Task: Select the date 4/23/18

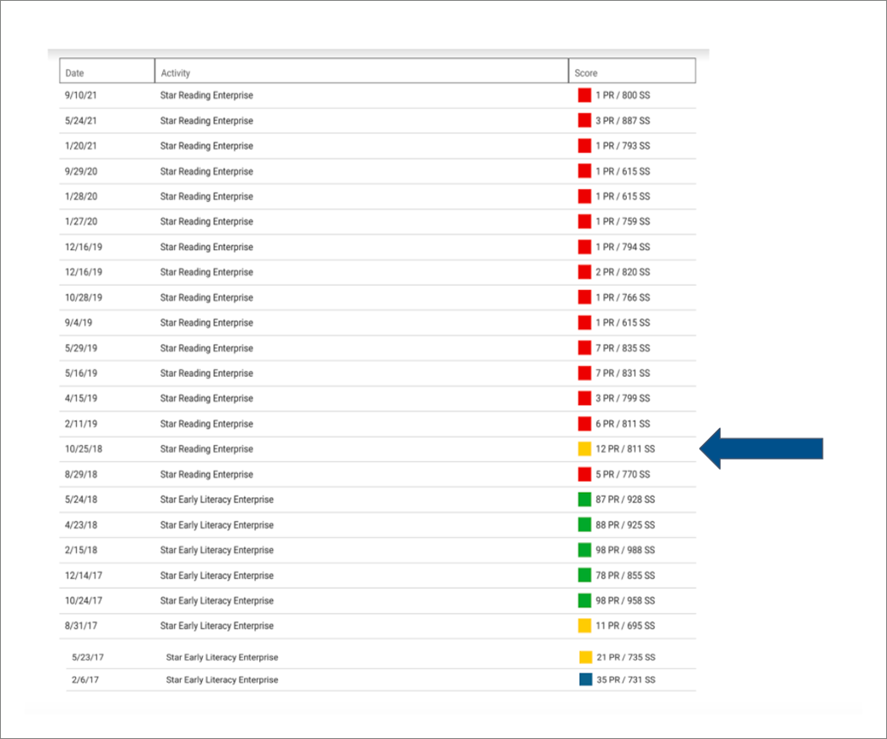Action: tap(81, 525)
